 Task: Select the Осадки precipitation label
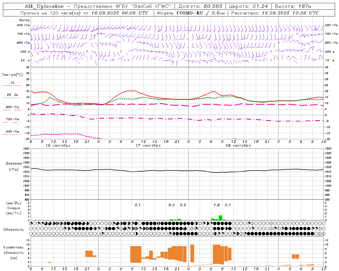pyautogui.click(x=14, y=208)
